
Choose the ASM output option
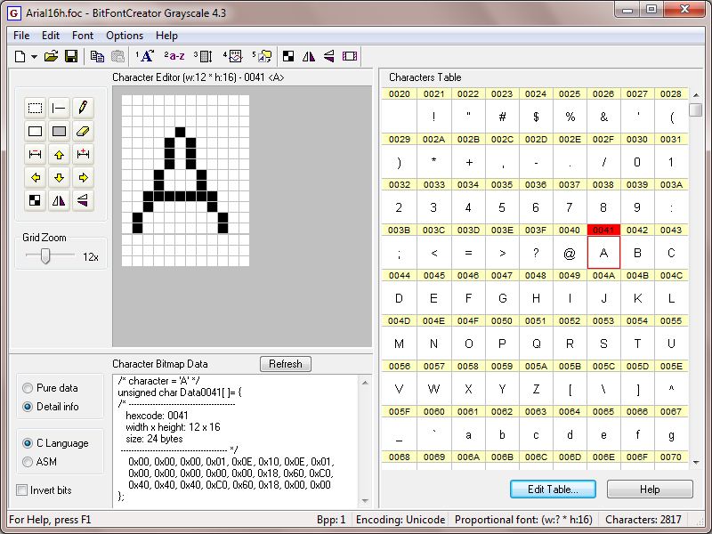point(28,462)
